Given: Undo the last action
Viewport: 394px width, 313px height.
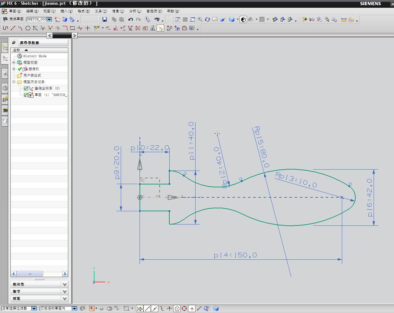Looking at the screenshot, I should tap(130, 20).
